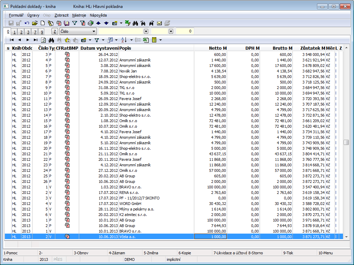This screenshot has width=354, height=265.
Task: Click the blue down arrow icon
Action: click(x=106, y=23)
